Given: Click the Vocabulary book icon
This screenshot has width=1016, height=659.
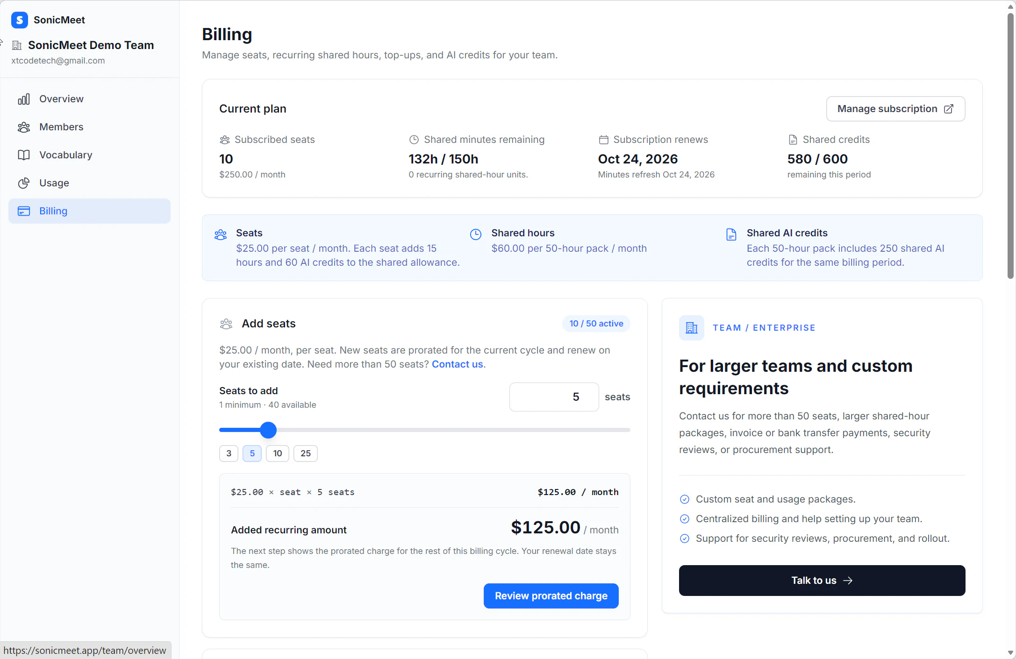Looking at the screenshot, I should pyautogui.click(x=24, y=155).
